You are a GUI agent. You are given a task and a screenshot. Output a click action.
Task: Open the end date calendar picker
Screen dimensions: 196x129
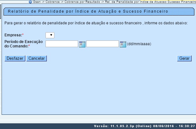click(123, 44)
